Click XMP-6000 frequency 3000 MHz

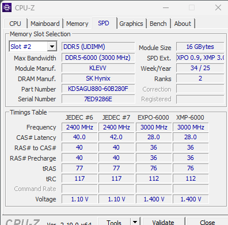(x=191, y=127)
